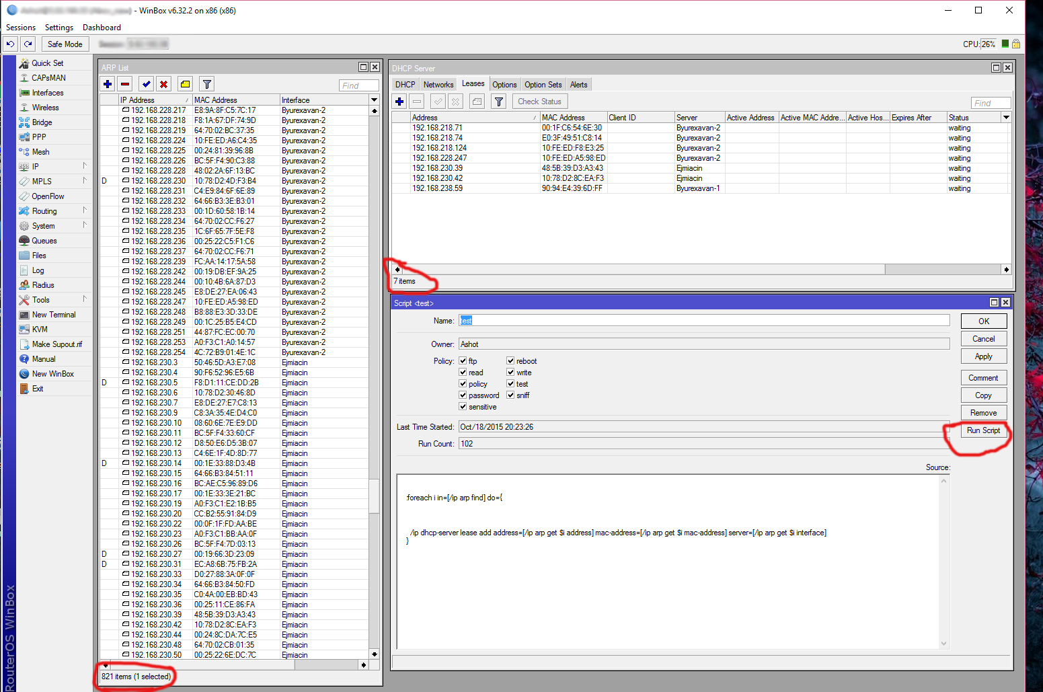The width and height of the screenshot is (1043, 692).
Task: Open Log in sidebar
Action: (38, 270)
